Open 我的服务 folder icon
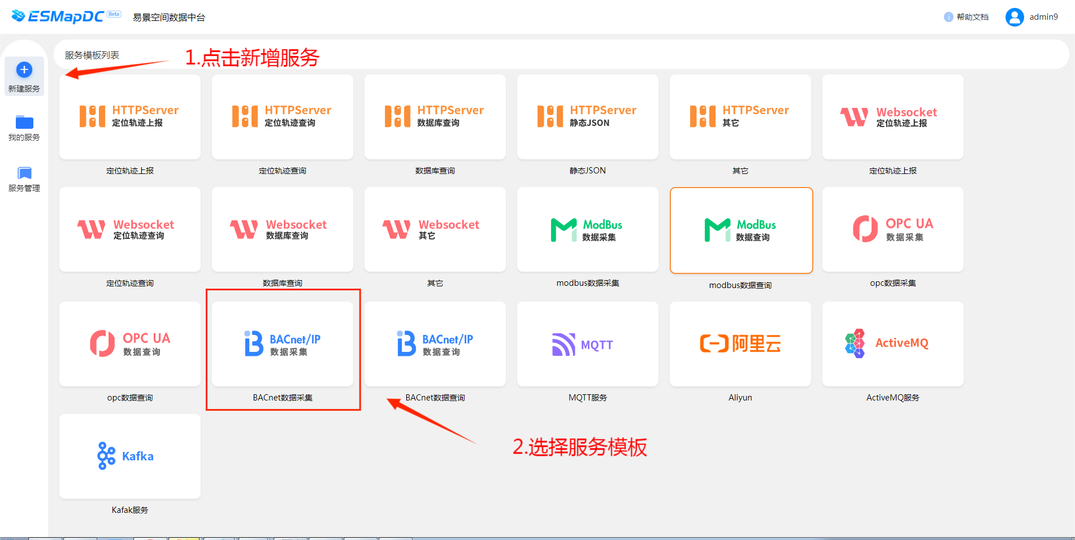Screen dimensions: 1075x540 24,122
